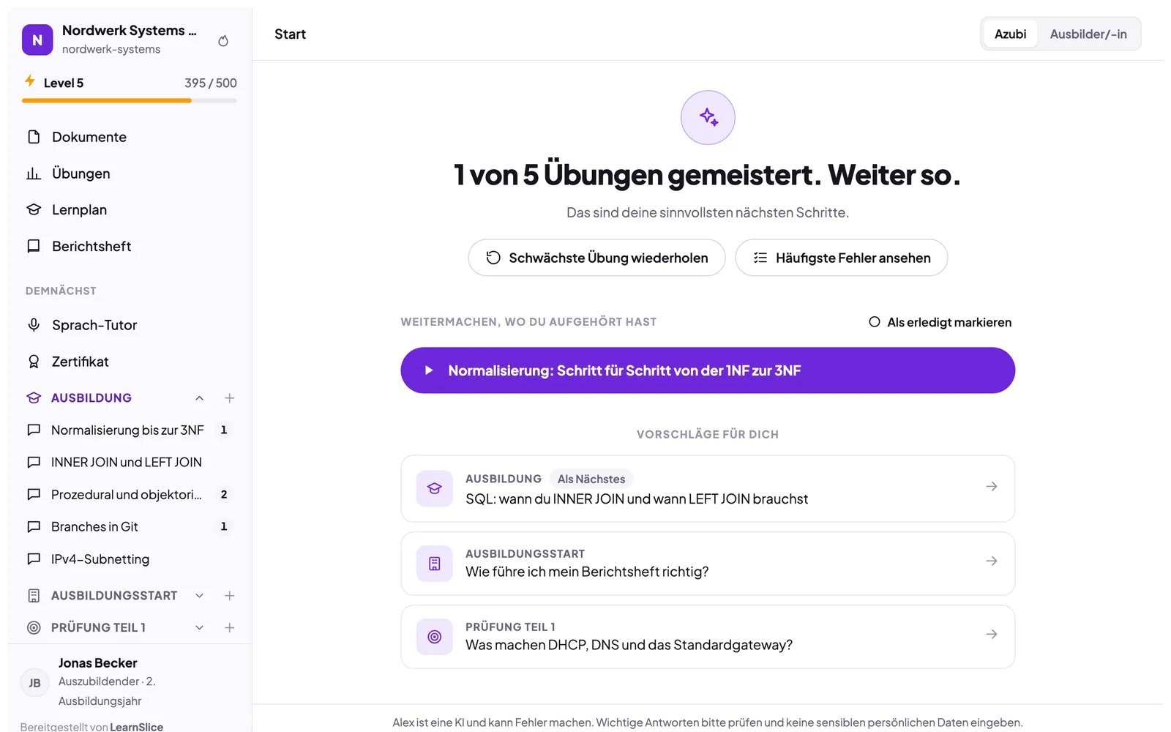Click the Als Nächstes badge
The width and height of the screenshot is (1171, 732).
591,479
